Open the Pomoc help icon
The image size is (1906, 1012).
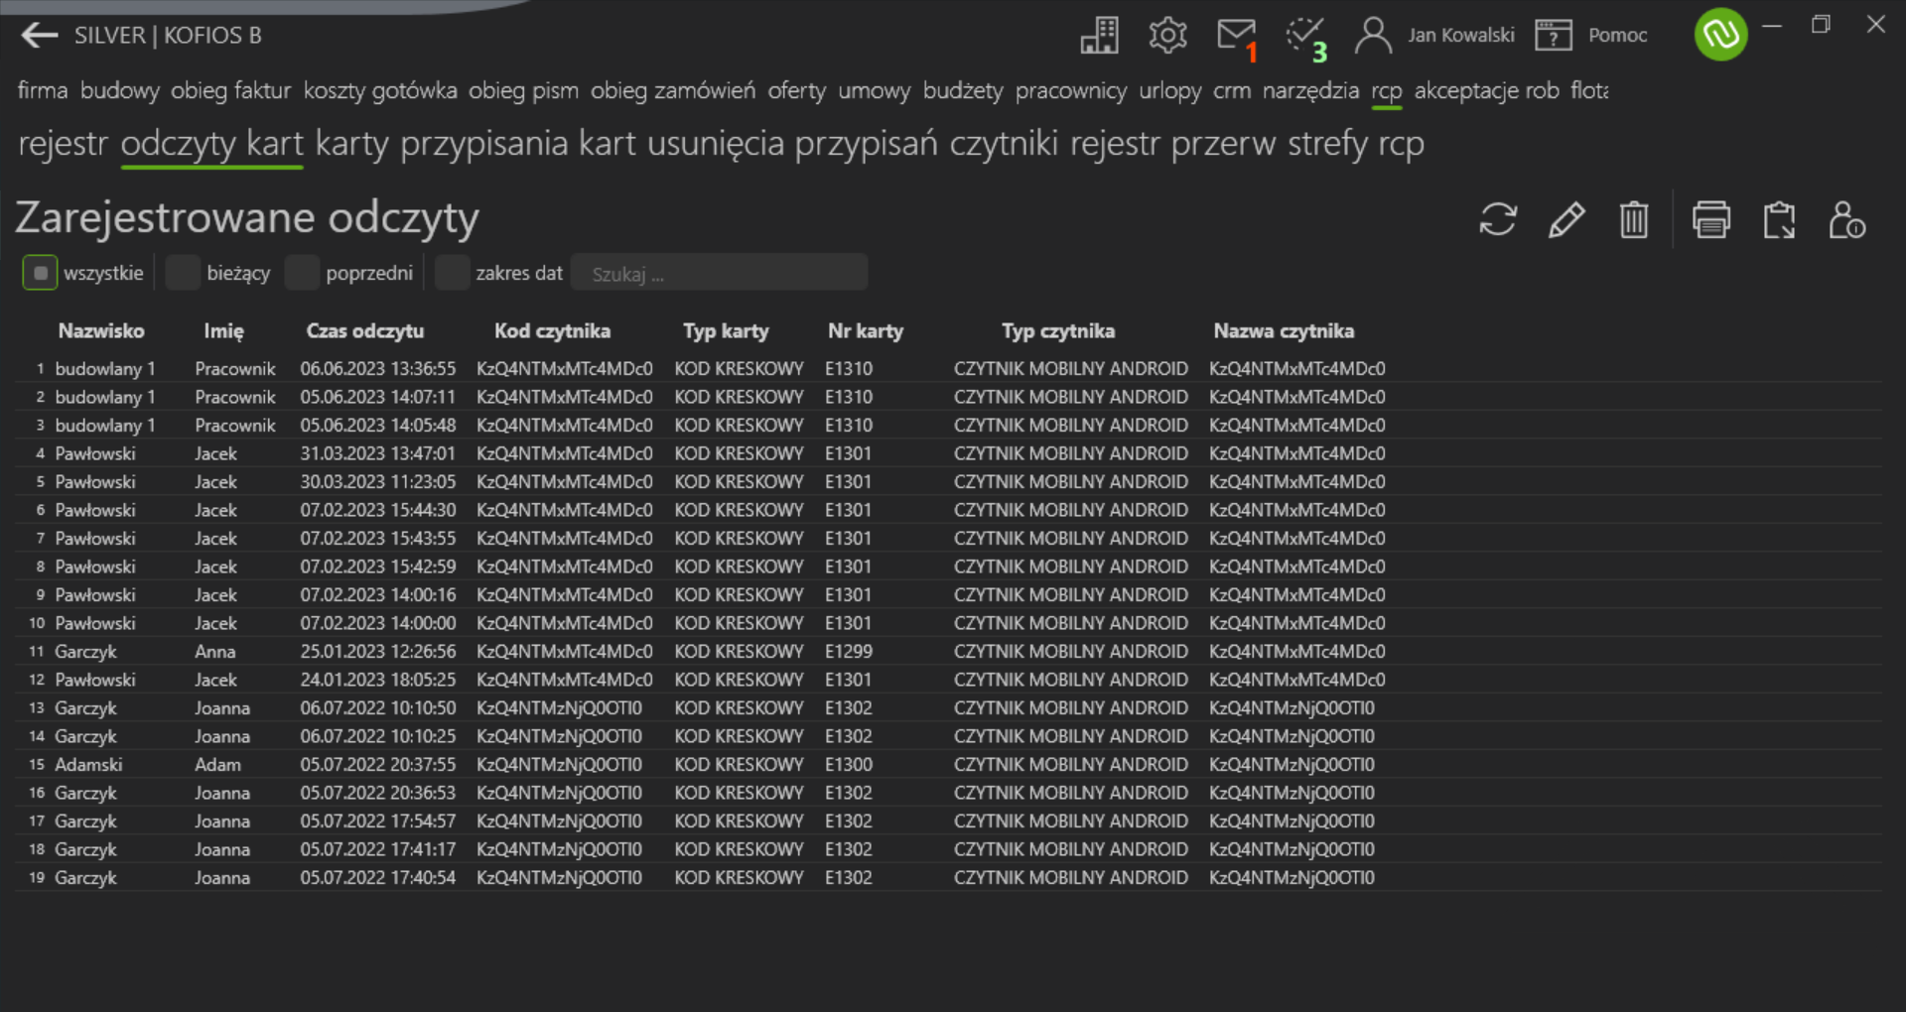click(x=1591, y=36)
